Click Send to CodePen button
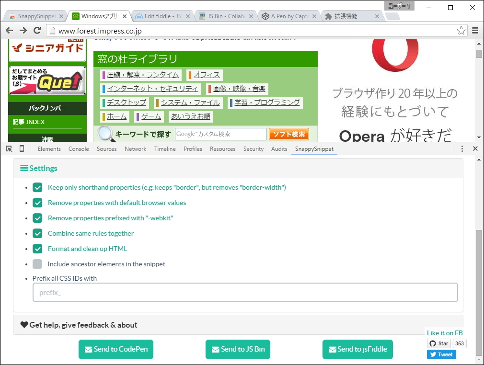484x365 pixels. point(116,349)
